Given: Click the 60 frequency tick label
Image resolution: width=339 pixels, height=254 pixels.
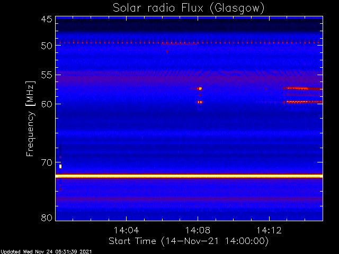Looking at the screenshot, I should 47,104.
